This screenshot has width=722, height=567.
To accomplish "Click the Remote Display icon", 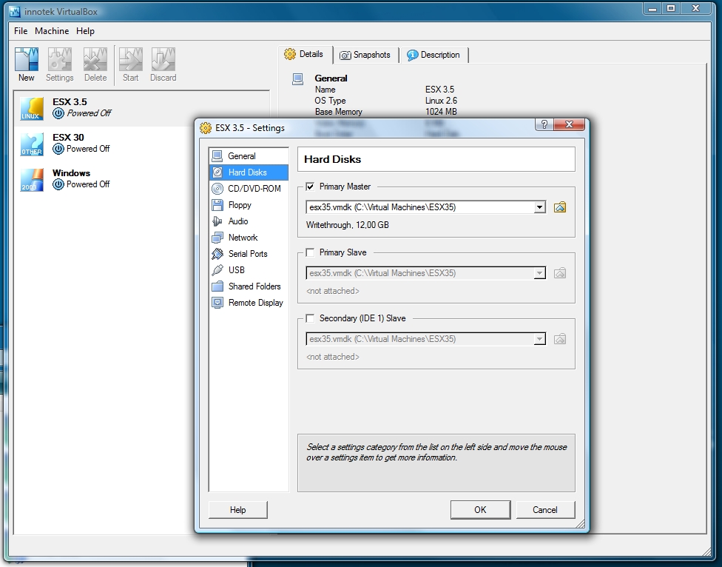I will coord(217,303).
